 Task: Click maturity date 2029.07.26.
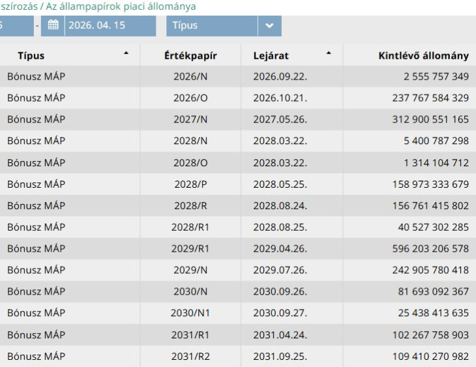coord(280,270)
